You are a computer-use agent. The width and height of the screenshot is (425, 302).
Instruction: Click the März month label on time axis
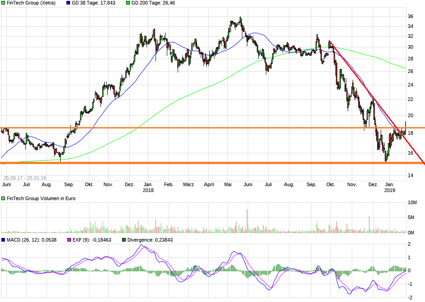click(x=189, y=184)
